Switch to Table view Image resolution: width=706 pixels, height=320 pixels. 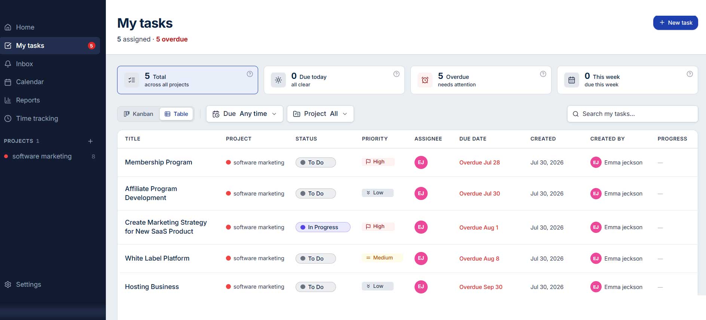(176, 114)
